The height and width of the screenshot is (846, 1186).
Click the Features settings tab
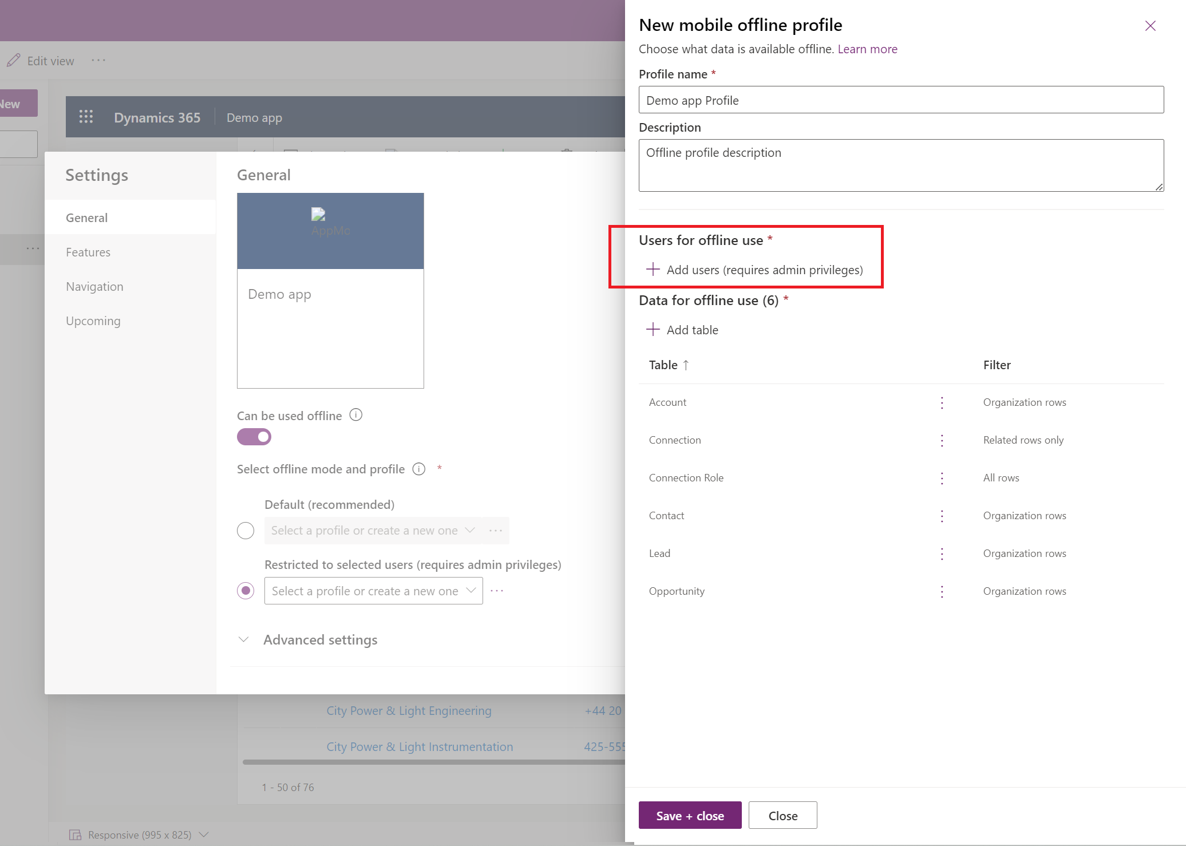[x=89, y=252]
